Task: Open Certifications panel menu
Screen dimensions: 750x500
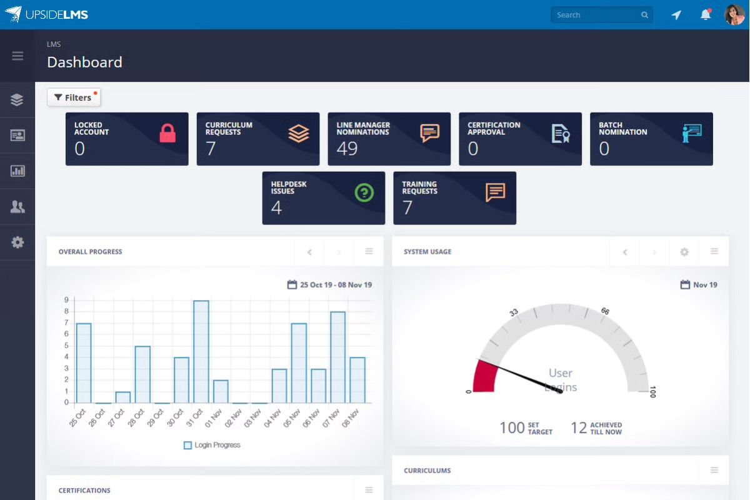Action: pyautogui.click(x=369, y=490)
